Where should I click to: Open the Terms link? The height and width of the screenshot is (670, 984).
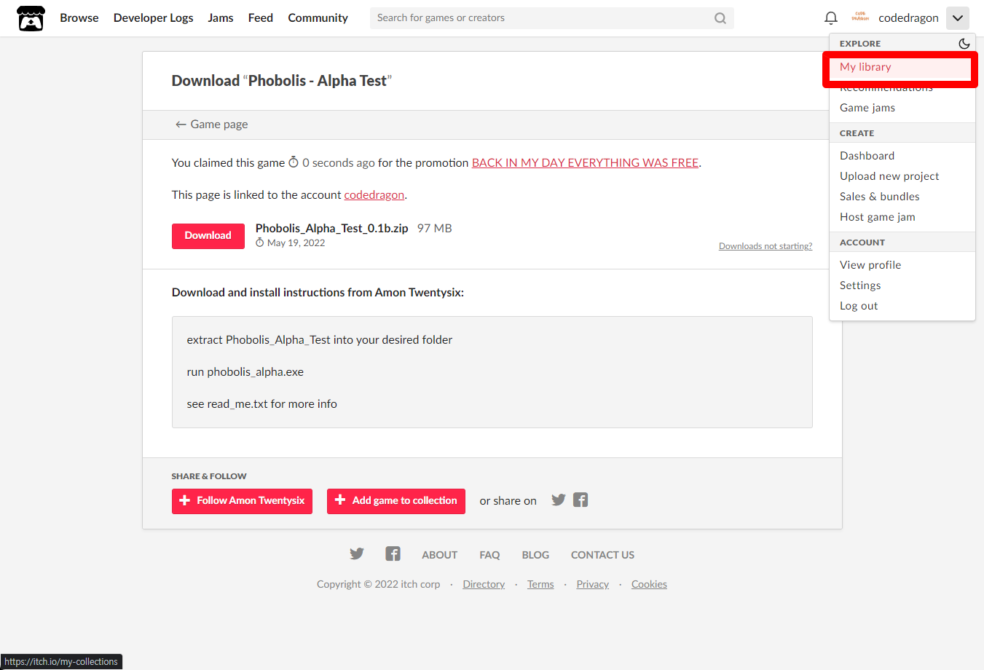[x=540, y=584]
